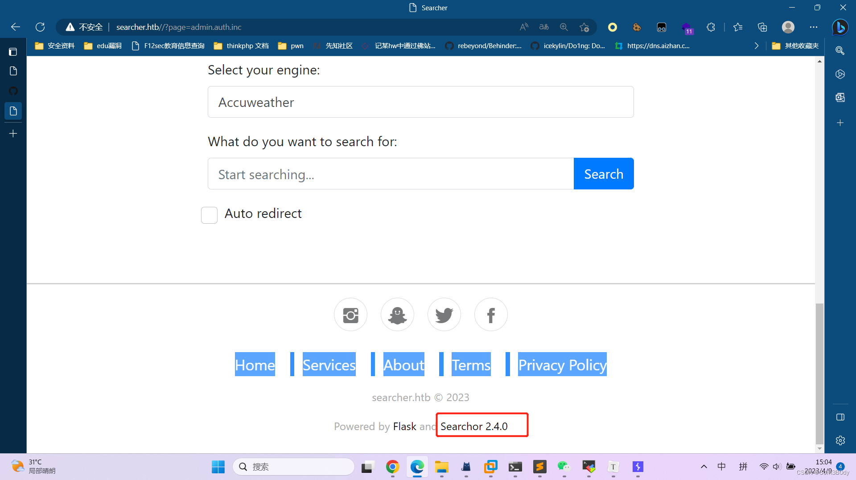Open the tab actions menu icon
Viewport: 856px width, 480px height.
tap(13, 52)
